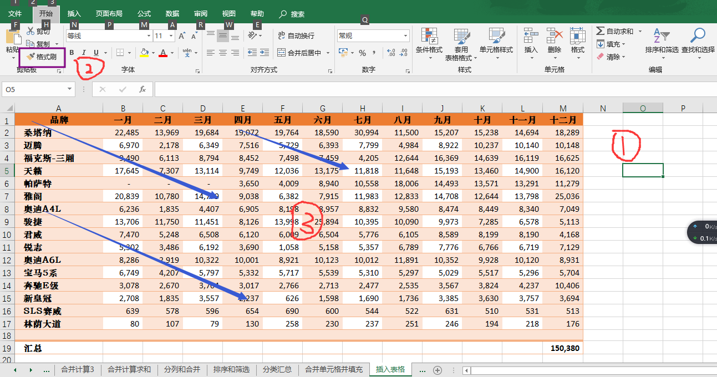This screenshot has width=717, height=377.
Task: Select column H header
Action: (x=362, y=108)
